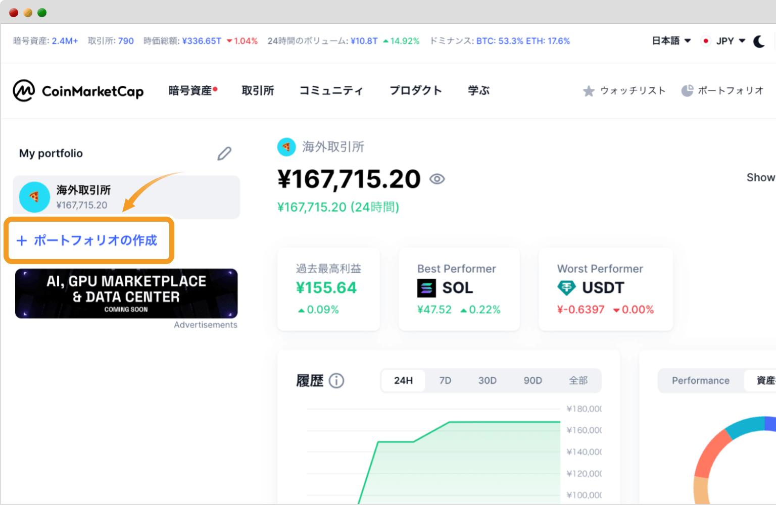Open the 取引所 menu

258,90
